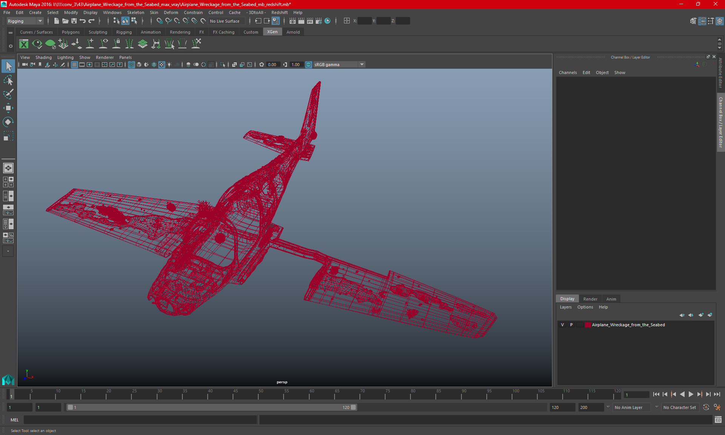Open the No Character Set dropdown
The height and width of the screenshot is (435, 725).
click(x=680, y=407)
